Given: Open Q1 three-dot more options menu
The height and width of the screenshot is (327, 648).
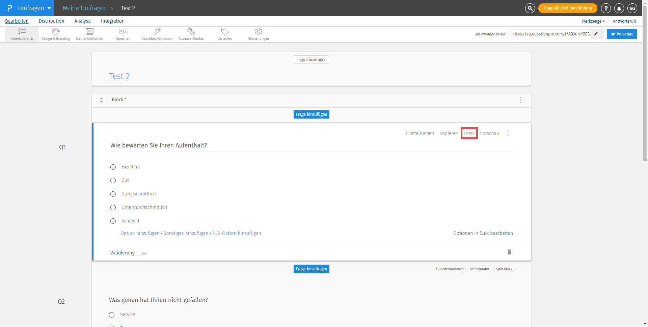Looking at the screenshot, I should coord(508,133).
